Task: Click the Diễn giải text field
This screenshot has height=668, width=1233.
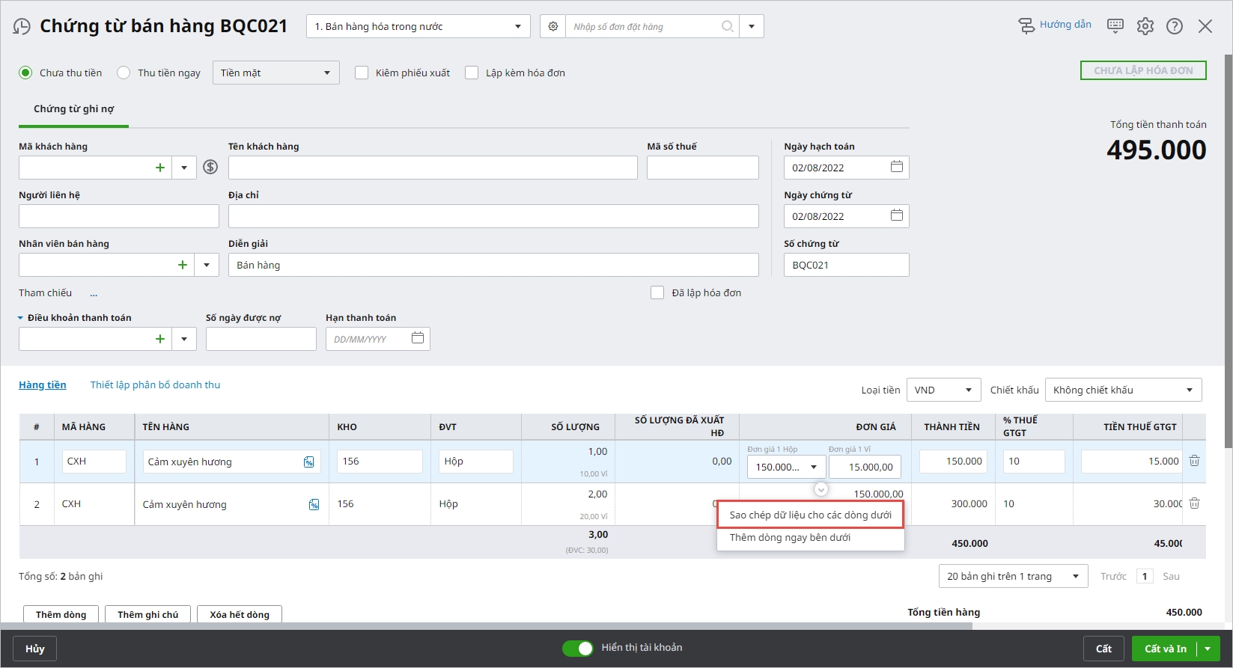Action: point(493,265)
